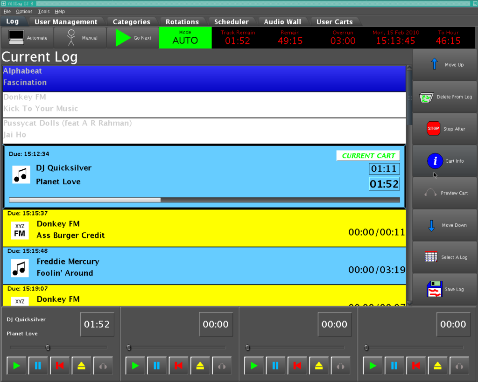478x382 pixels.
Task: Rewind the DJ Quicksilver deck to start
Action: coord(60,365)
